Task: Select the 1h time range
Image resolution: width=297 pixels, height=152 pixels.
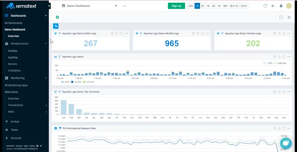Action: tap(197, 6)
